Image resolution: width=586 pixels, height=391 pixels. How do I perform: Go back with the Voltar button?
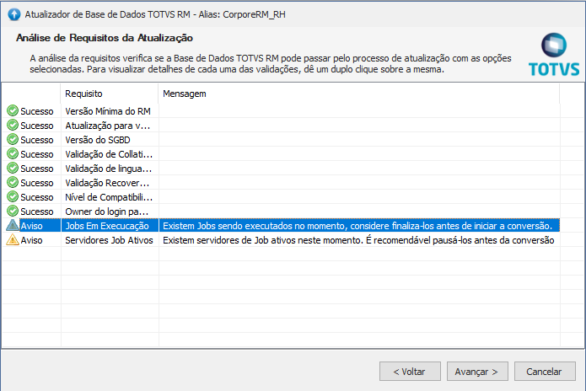pyautogui.click(x=410, y=372)
